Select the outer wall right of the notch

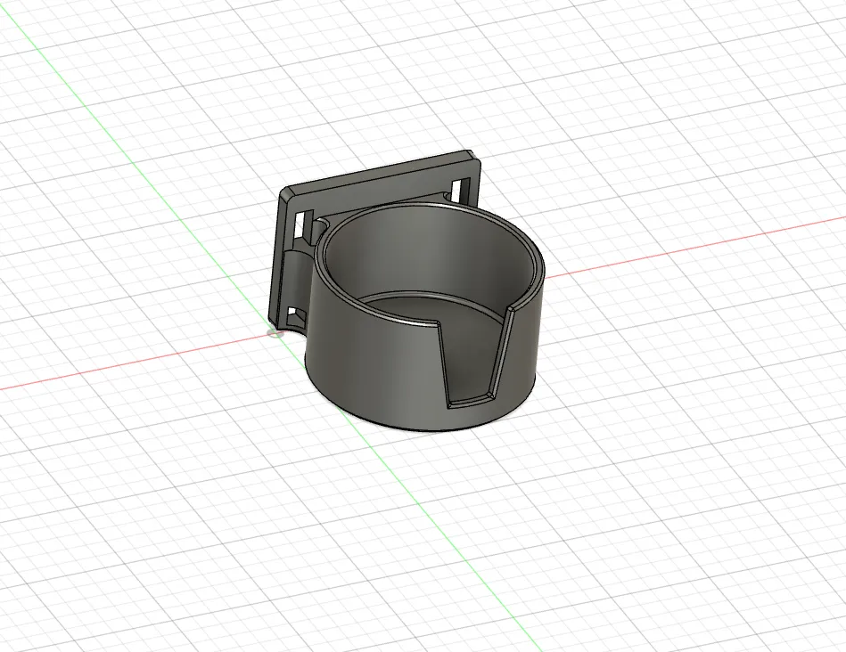coord(524,347)
